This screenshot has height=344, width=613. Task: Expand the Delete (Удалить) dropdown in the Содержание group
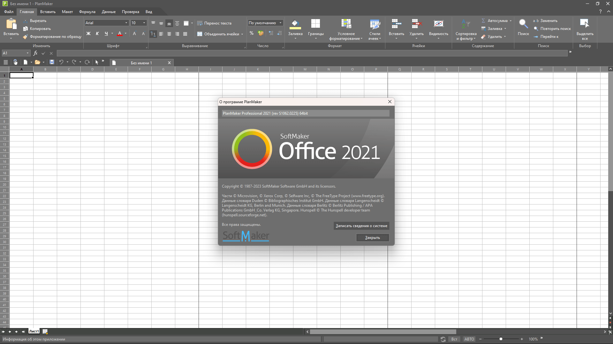[x=505, y=37]
